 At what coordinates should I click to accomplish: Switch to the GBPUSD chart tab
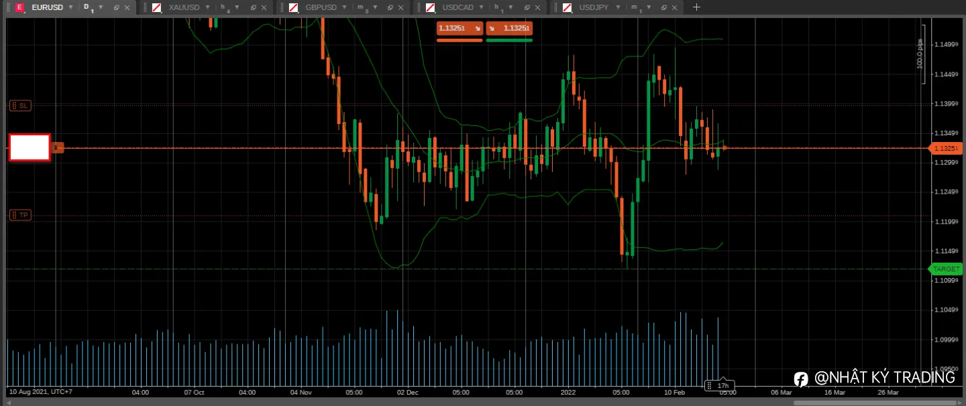[x=321, y=7]
